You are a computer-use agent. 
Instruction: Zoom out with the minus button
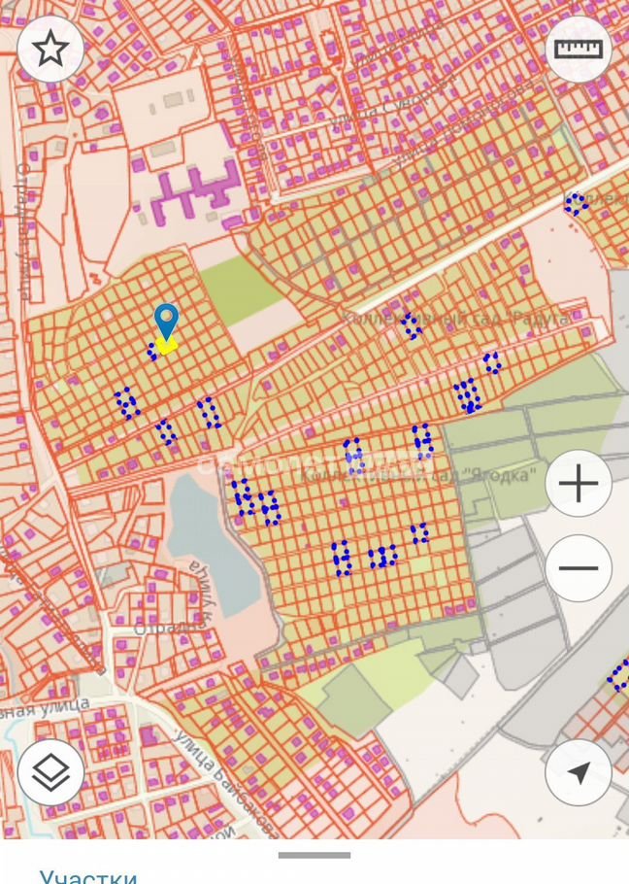point(578,568)
